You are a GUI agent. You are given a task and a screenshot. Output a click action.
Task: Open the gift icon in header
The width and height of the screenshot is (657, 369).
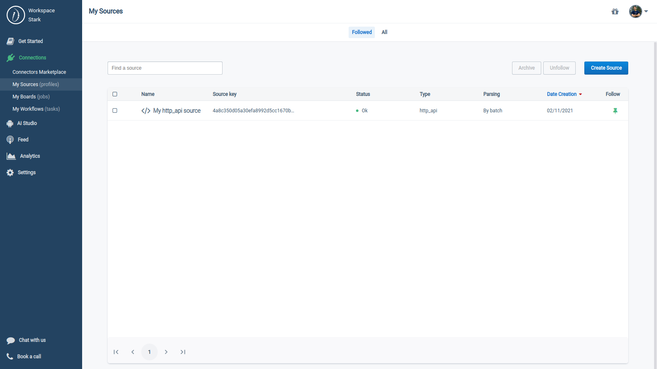pos(615,11)
